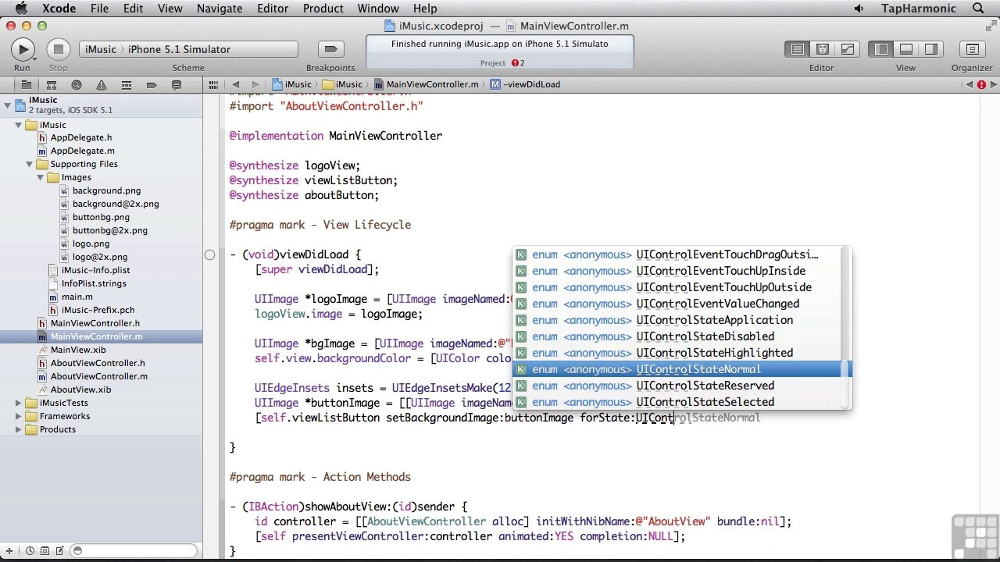Open the MainViewController.m jump bar segment
The image size is (1000, 562).
click(x=426, y=84)
